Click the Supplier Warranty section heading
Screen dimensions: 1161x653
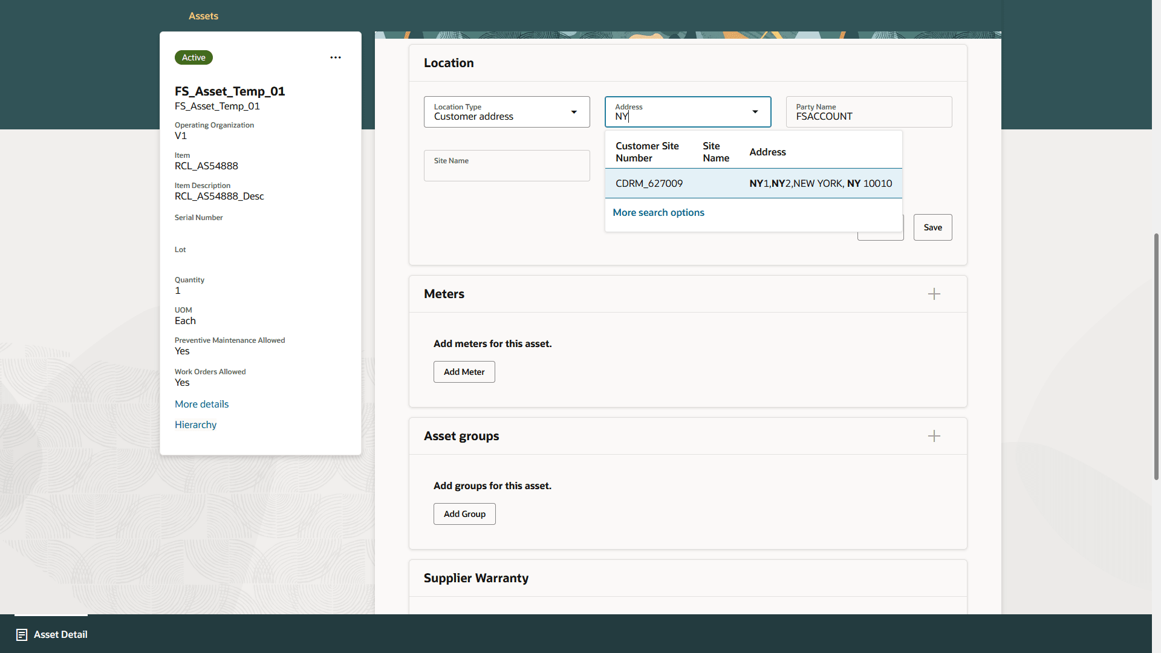click(x=476, y=579)
